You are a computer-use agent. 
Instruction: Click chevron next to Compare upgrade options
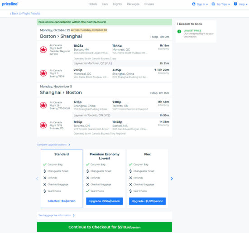pyautogui.click(x=69, y=145)
